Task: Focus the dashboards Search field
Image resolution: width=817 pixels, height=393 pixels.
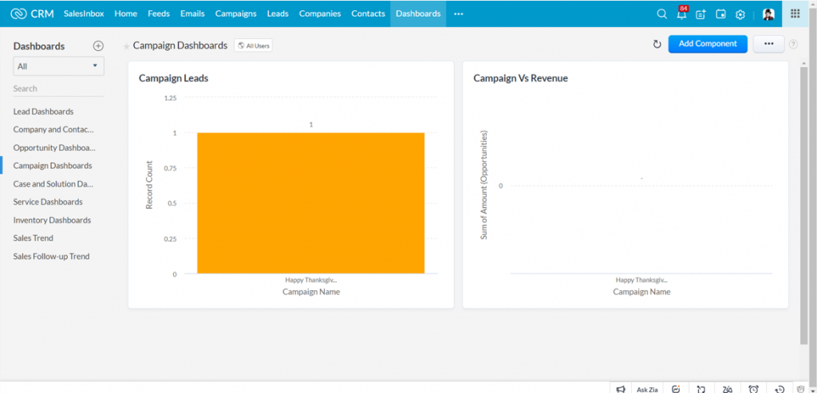Action: click(58, 88)
